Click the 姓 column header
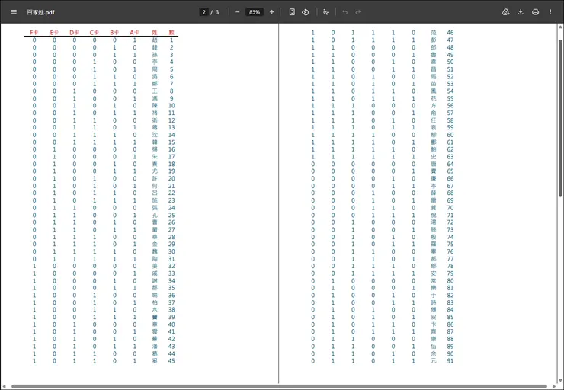Screen dimensions: 564x390 (155, 32)
